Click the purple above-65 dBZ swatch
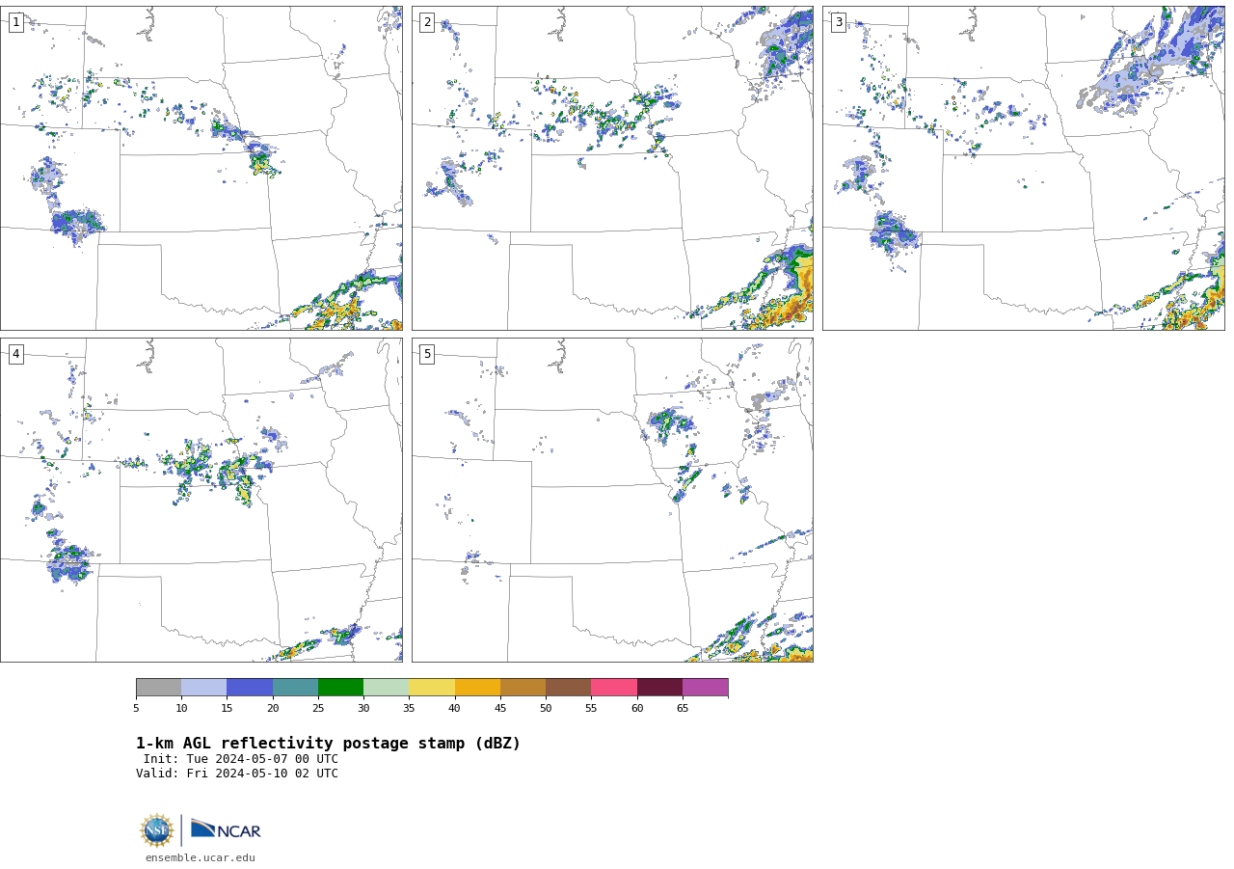 [705, 687]
